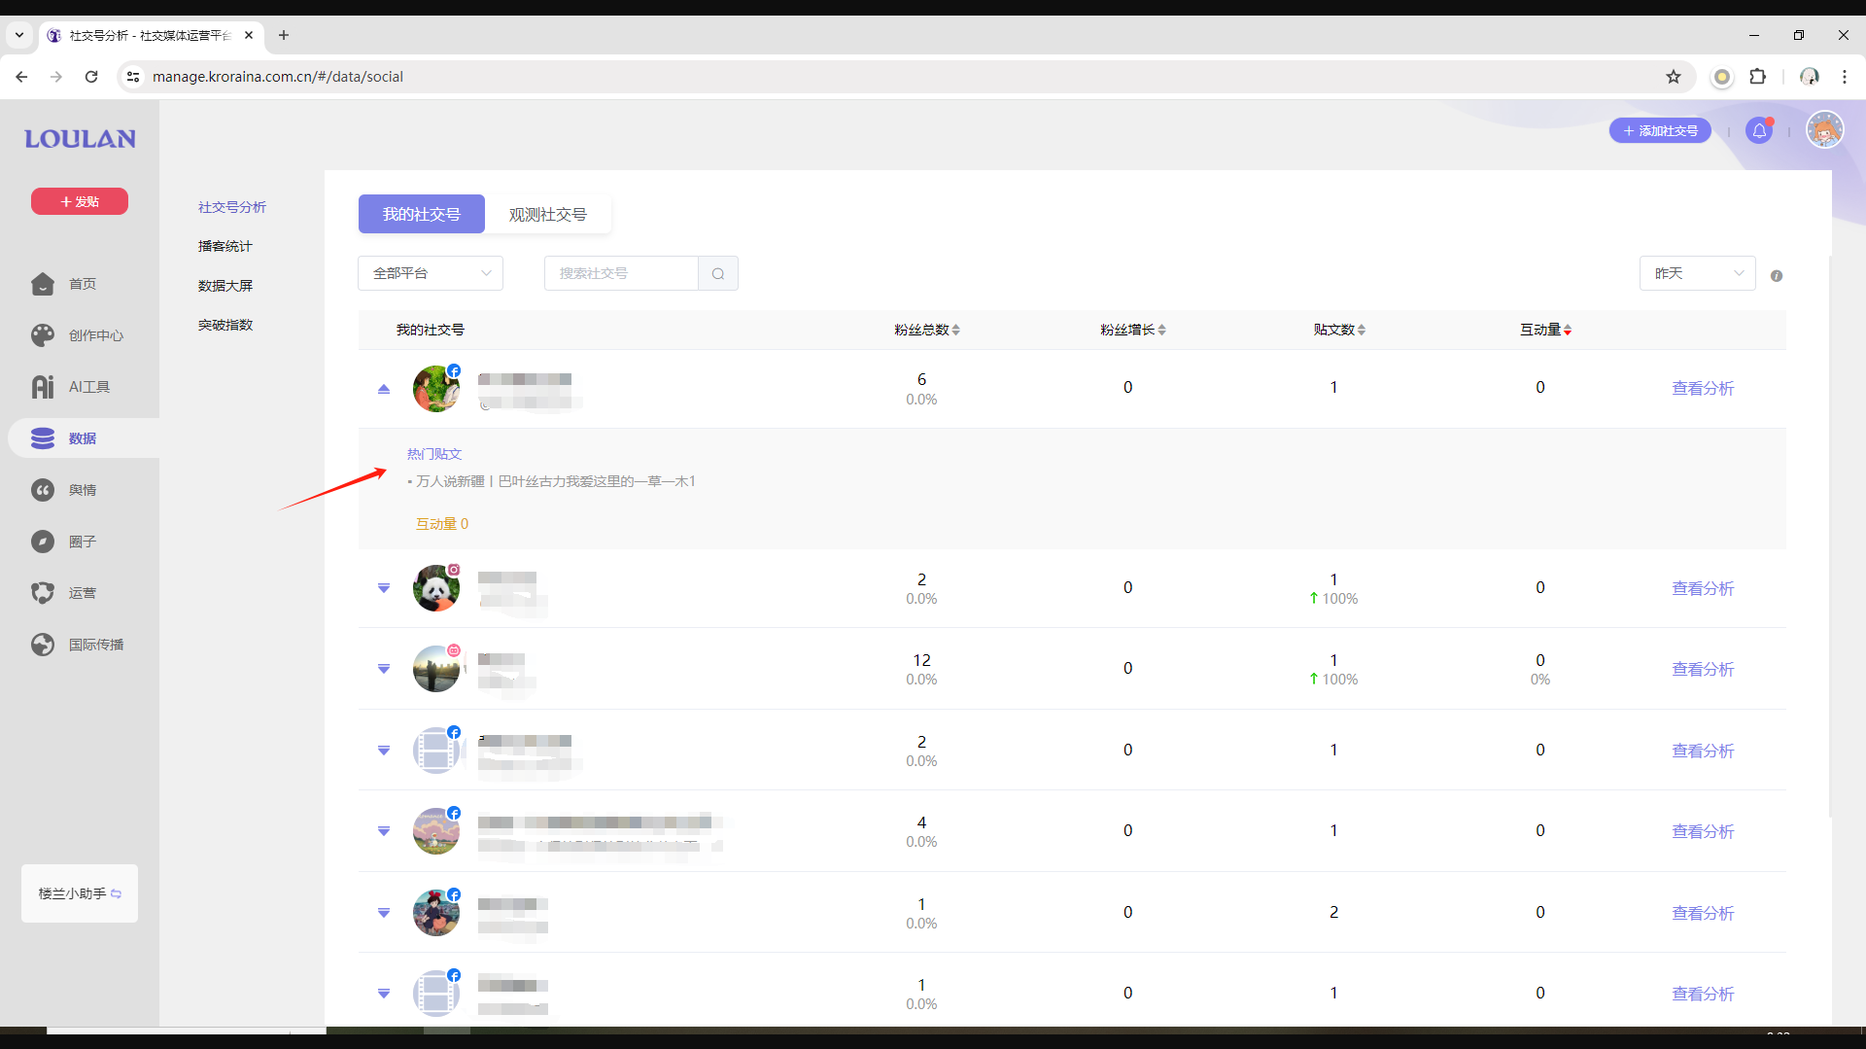1866x1049 pixels.
Task: Open the browser extensions puzzle icon
Action: click(1758, 77)
